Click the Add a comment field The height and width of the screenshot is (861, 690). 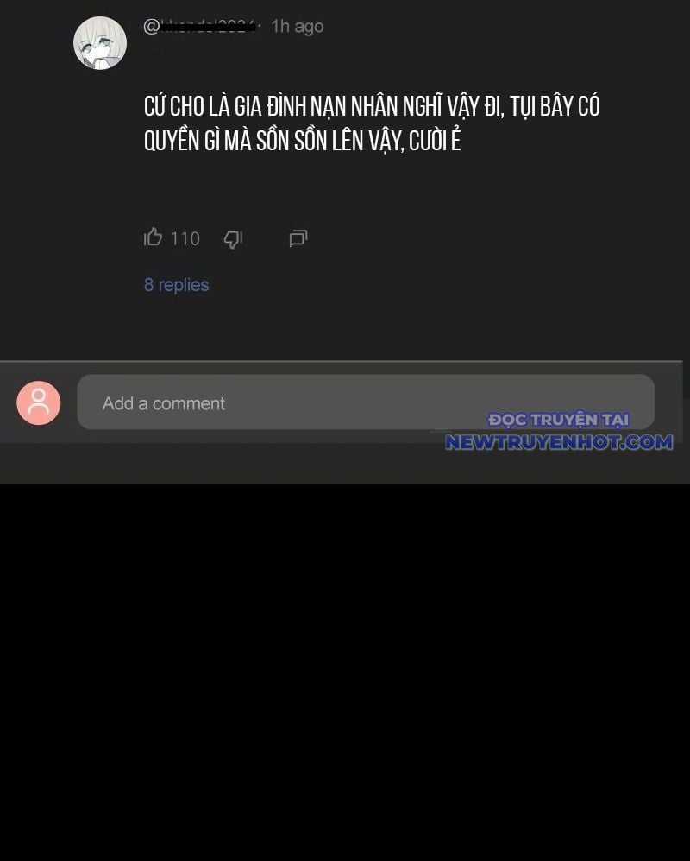[x=366, y=402]
